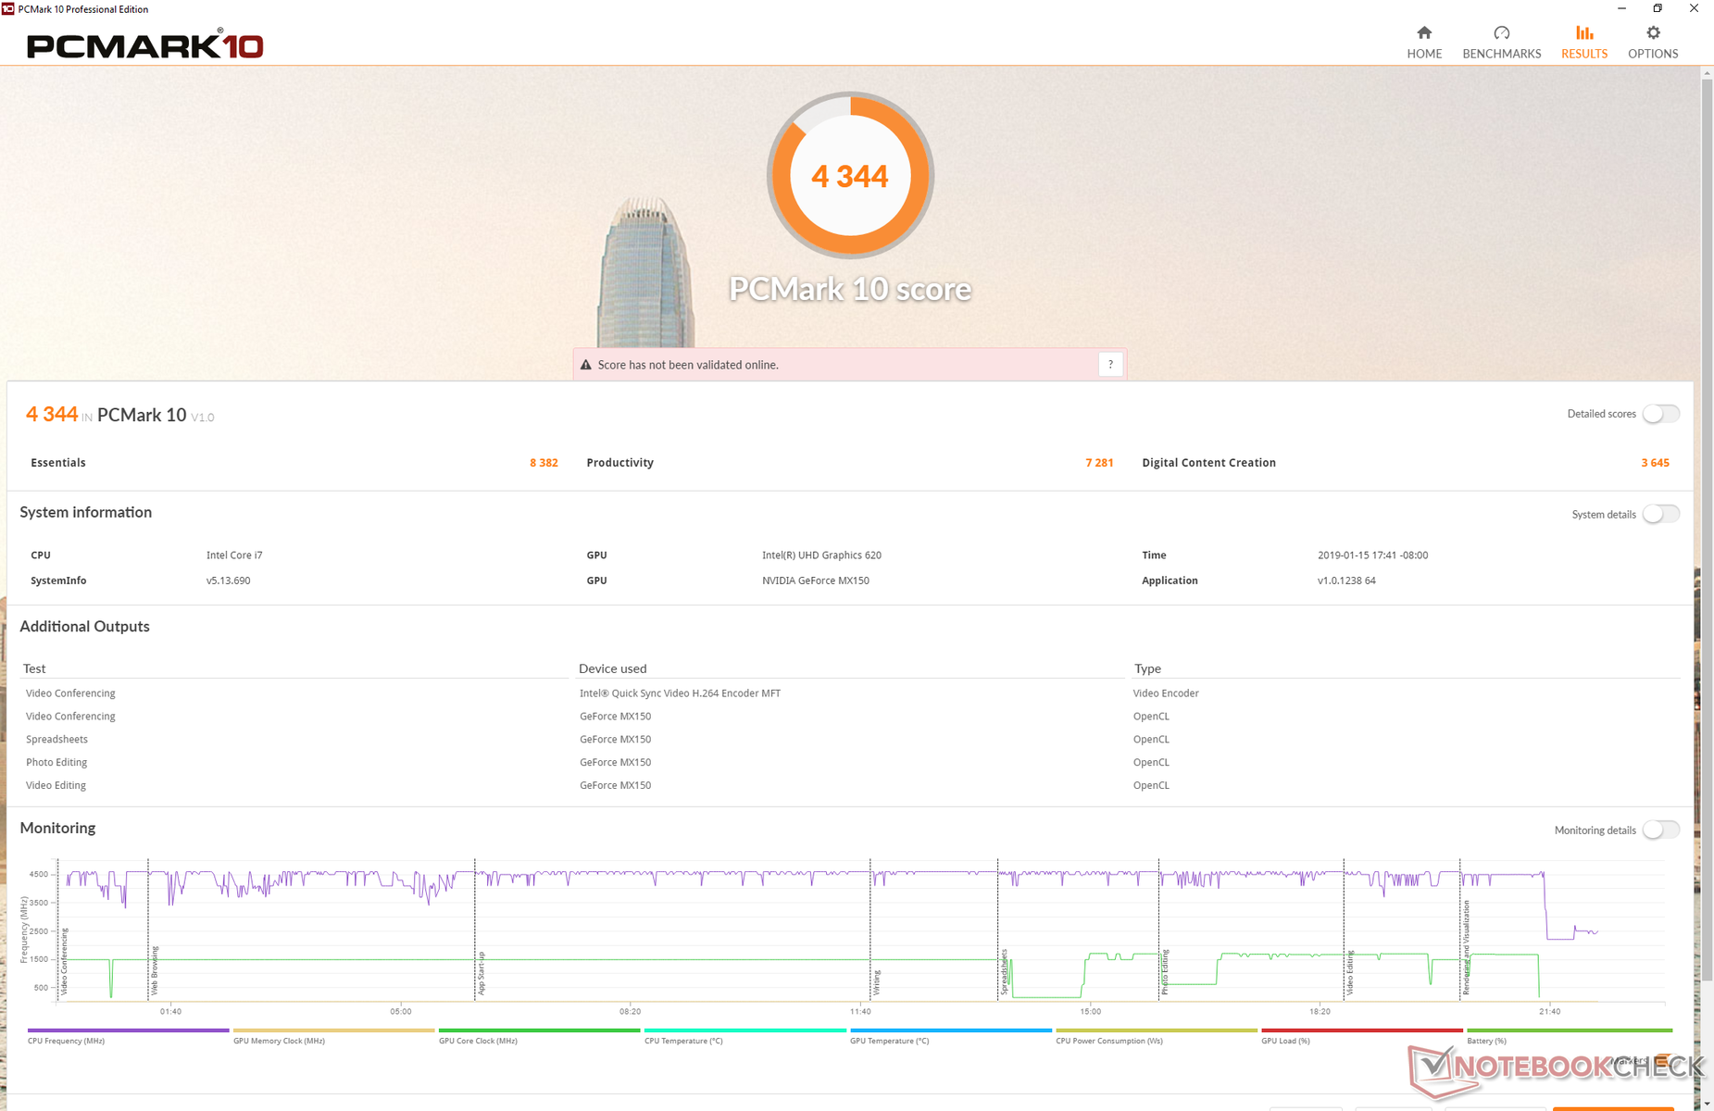Click the 'Video Encoder' type cell
1714x1111 pixels.
(x=1166, y=693)
